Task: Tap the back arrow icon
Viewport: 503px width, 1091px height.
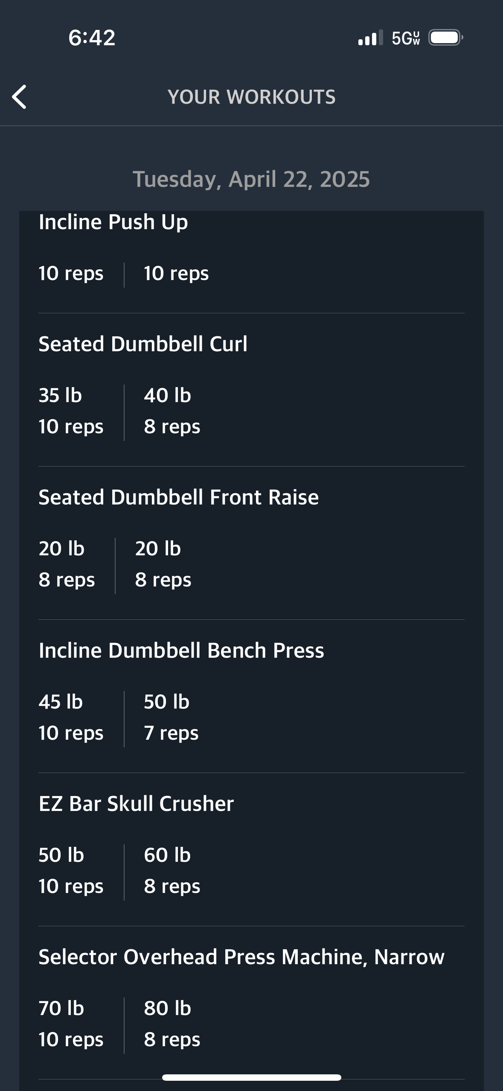Action: pos(19,97)
